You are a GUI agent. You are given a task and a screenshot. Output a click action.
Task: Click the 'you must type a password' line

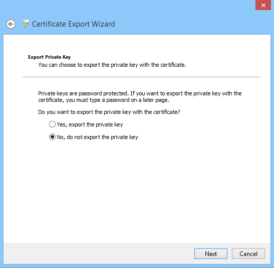coord(104,100)
